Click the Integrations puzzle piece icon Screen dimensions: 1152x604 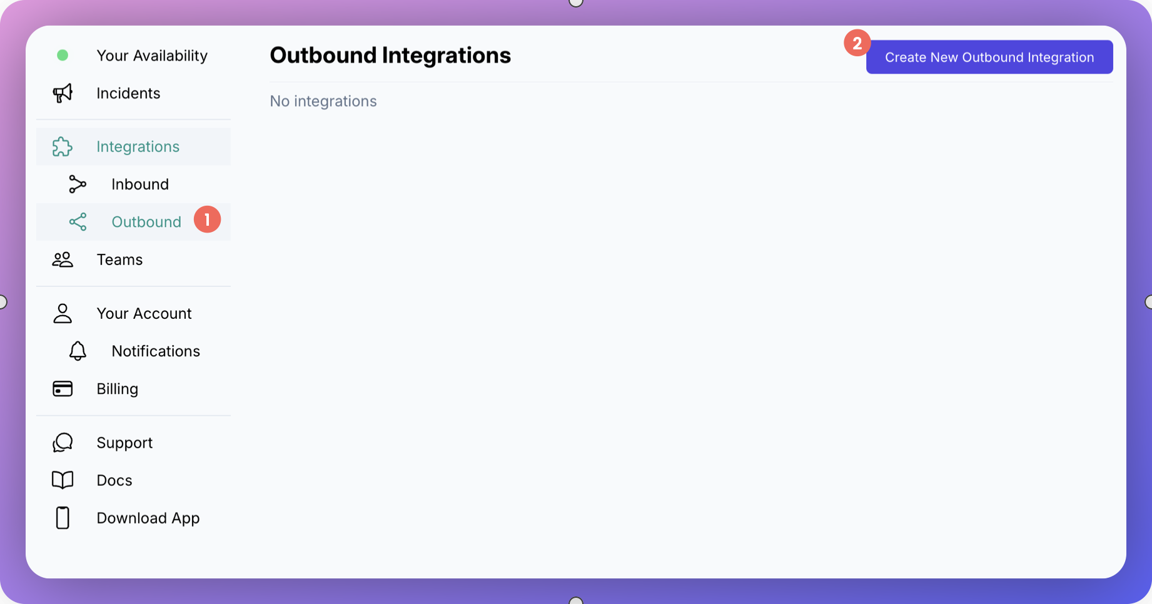(x=63, y=147)
